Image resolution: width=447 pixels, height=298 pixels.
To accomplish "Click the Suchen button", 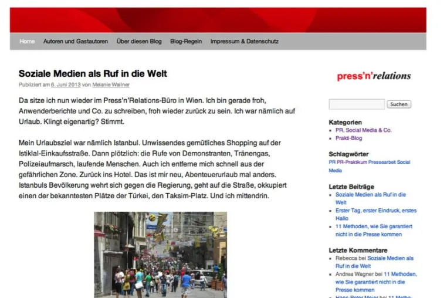I will click(399, 104).
